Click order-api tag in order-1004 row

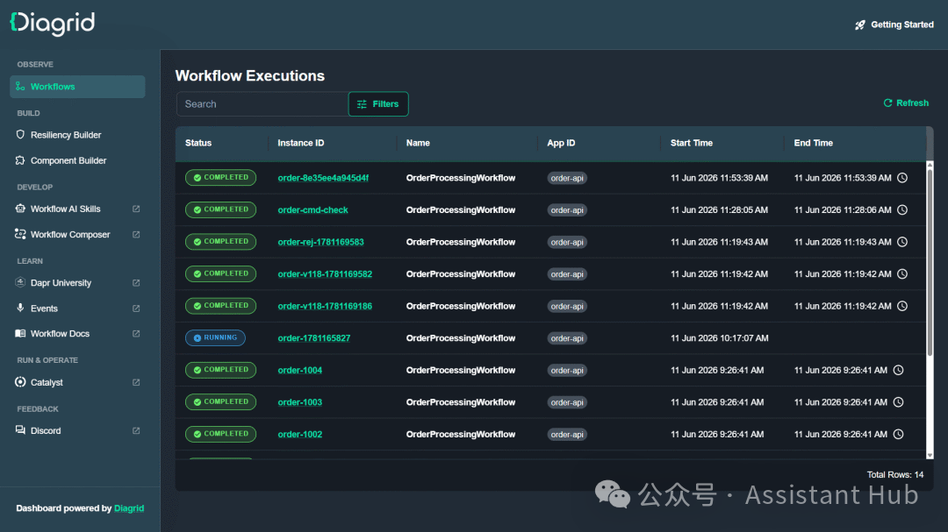pyautogui.click(x=566, y=370)
